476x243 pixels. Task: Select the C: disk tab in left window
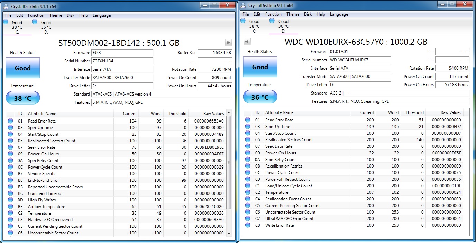(x=17, y=27)
